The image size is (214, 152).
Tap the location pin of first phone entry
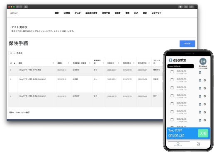point(200,72)
